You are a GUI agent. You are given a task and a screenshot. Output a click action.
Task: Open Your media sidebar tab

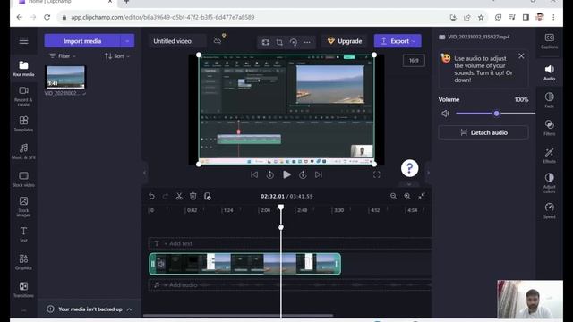pyautogui.click(x=23, y=69)
